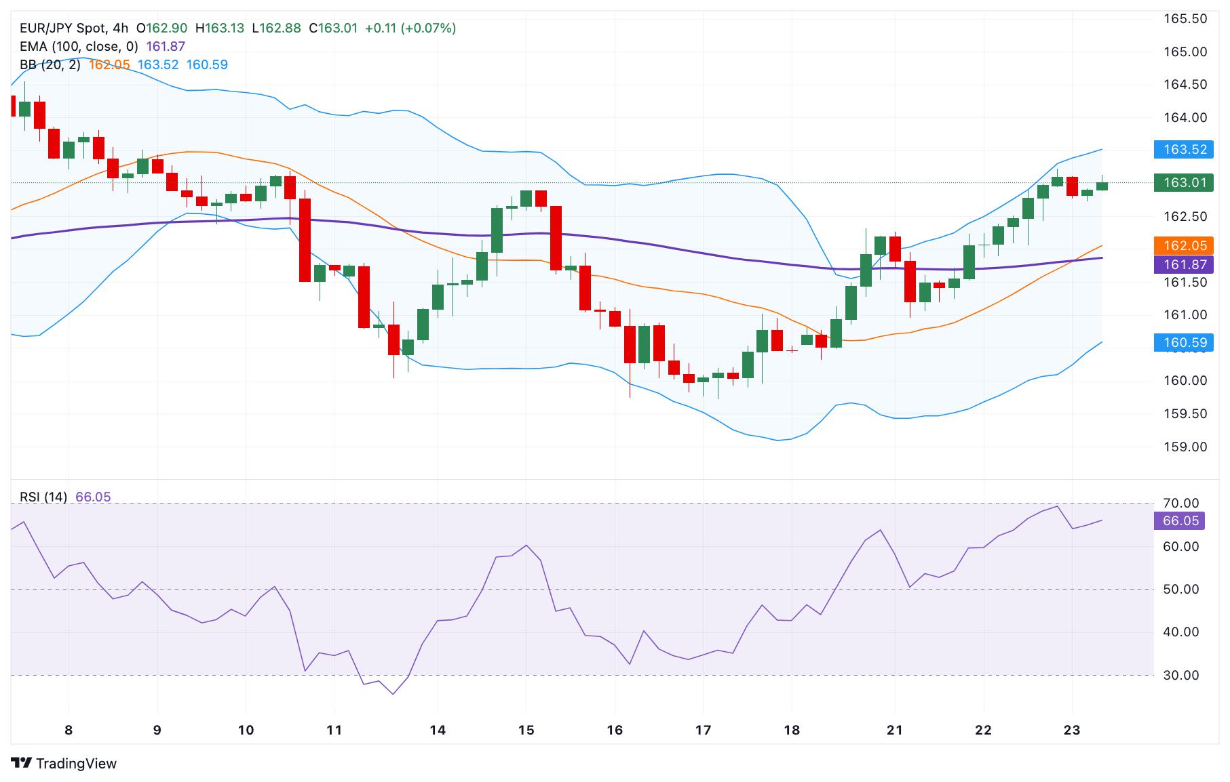Click the orange 162.05 basis price tag
This screenshot has height=782, width=1230.
click(1183, 245)
